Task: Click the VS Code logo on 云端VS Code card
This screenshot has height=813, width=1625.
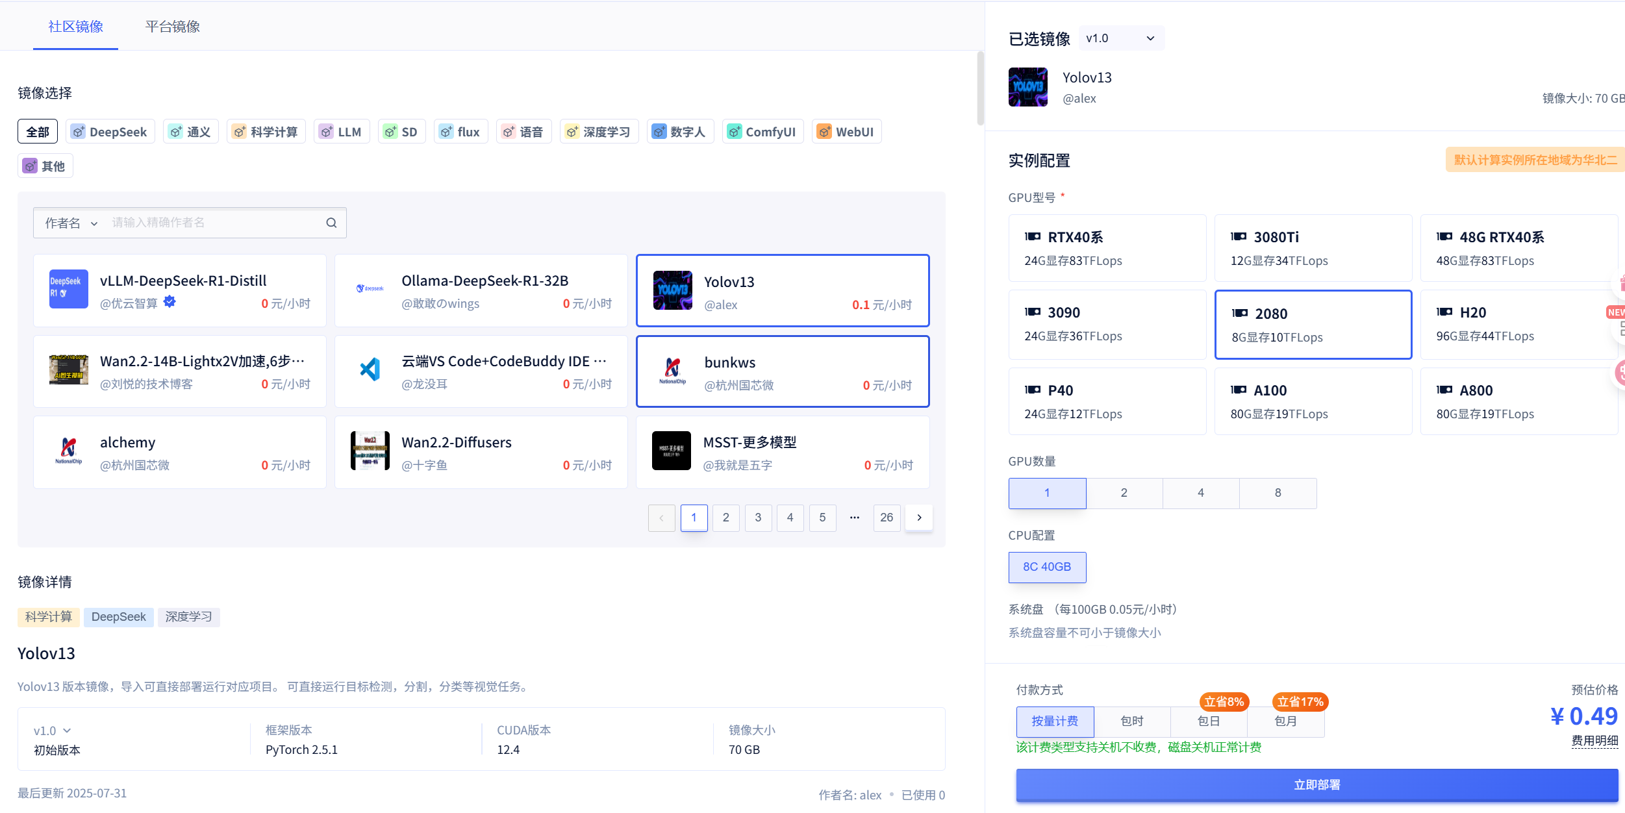Action: tap(370, 369)
